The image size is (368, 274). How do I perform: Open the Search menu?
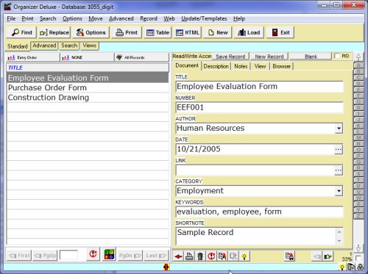(x=48, y=18)
